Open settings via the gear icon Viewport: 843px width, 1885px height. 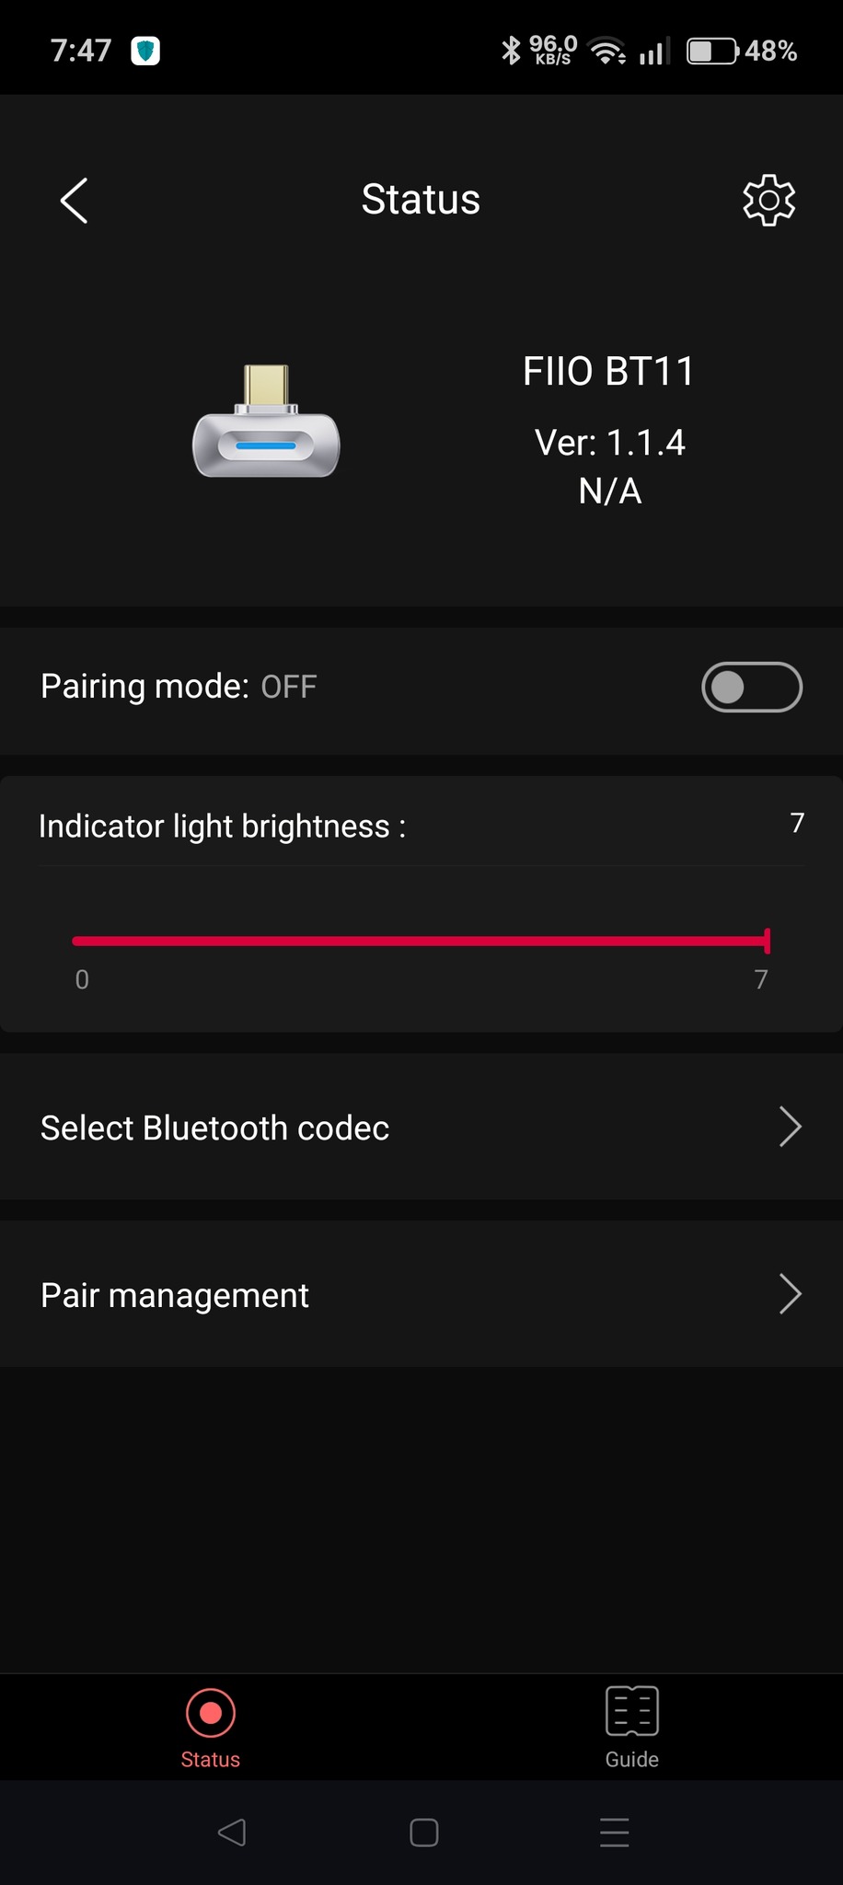pyautogui.click(x=768, y=200)
